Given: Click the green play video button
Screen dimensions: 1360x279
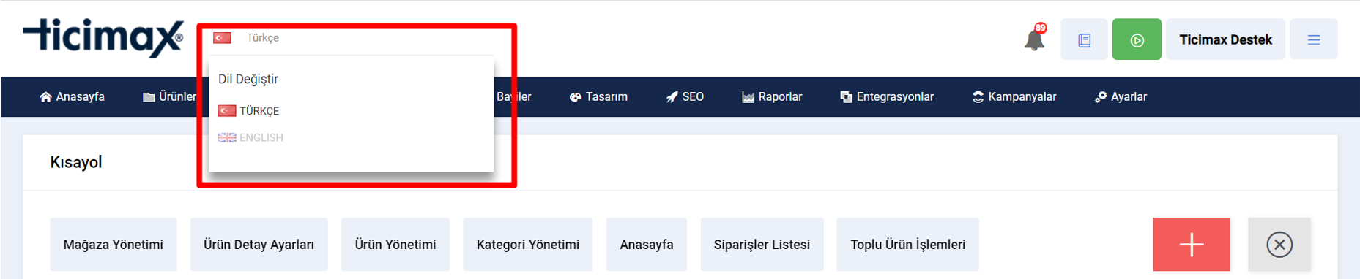Looking at the screenshot, I should point(1137,39).
